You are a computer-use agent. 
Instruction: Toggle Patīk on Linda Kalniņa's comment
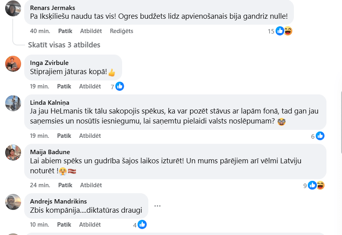tap(64, 136)
